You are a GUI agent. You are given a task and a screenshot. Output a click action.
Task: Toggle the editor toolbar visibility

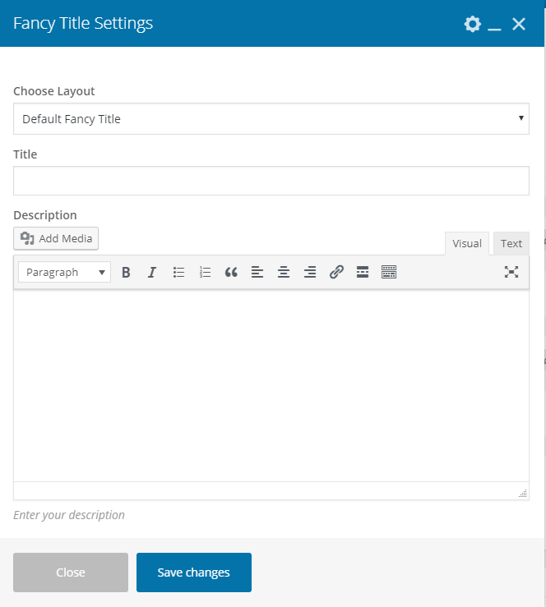389,273
